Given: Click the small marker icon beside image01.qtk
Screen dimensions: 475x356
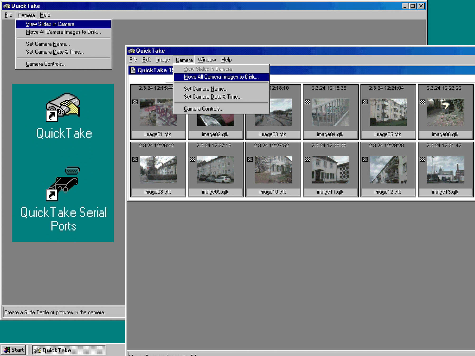Looking at the screenshot, I should (135, 102).
